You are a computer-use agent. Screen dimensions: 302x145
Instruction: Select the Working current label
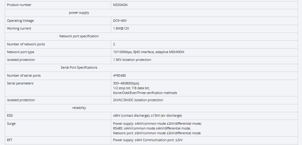pyautogui.click(x=19, y=28)
